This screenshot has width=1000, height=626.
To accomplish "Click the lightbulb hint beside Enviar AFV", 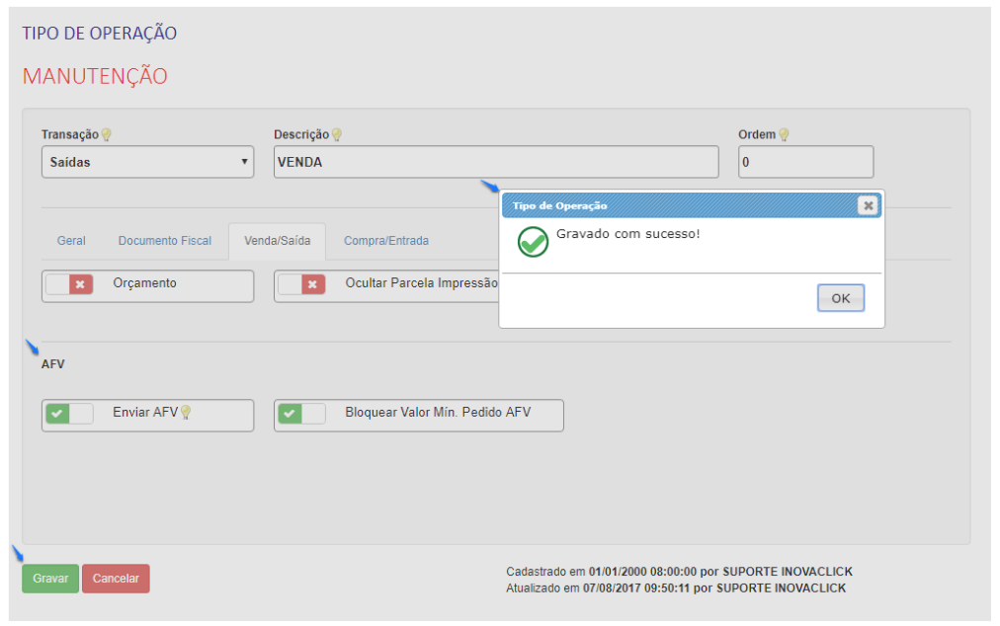I will (185, 413).
